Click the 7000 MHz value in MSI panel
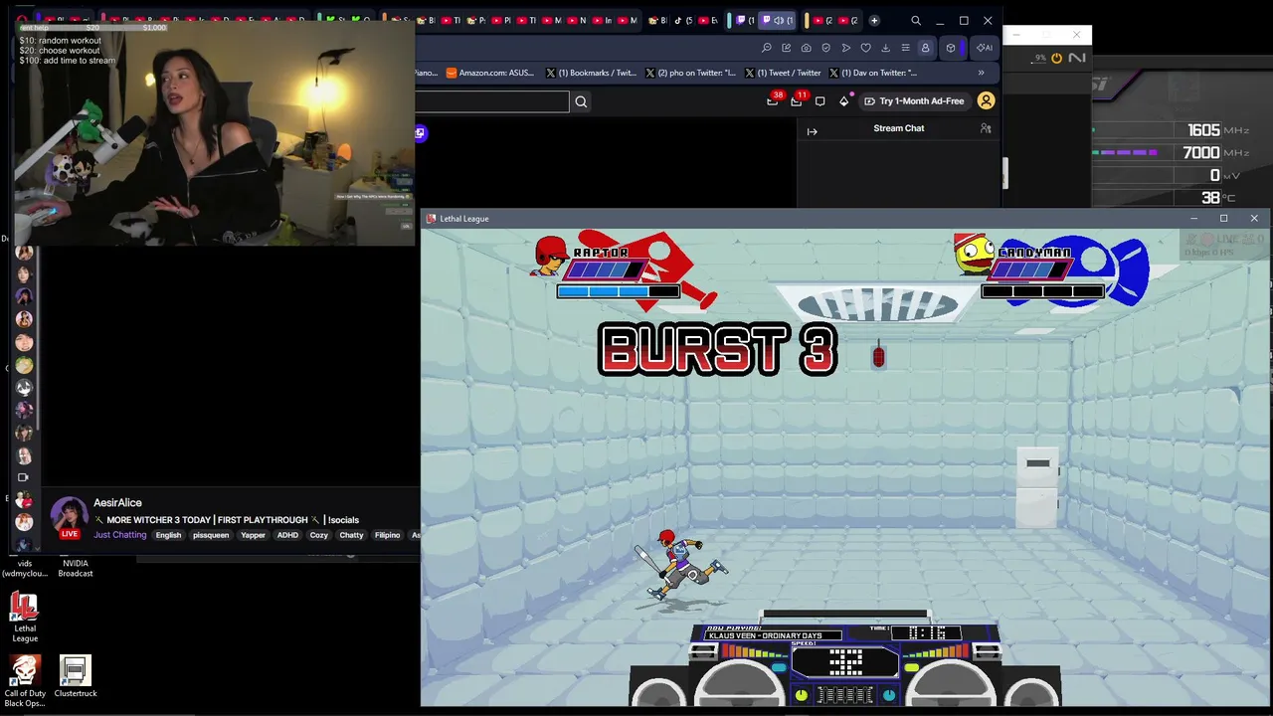Screen dimensions: 1273x716 (x=1200, y=152)
